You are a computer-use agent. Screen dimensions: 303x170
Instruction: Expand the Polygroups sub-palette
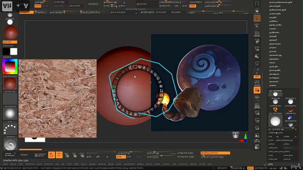(x=274, y=33)
